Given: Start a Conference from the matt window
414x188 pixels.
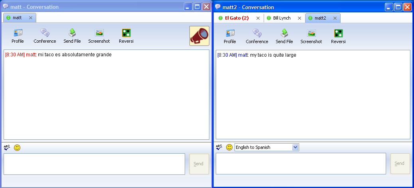Looking at the screenshot, I should 45,36.
